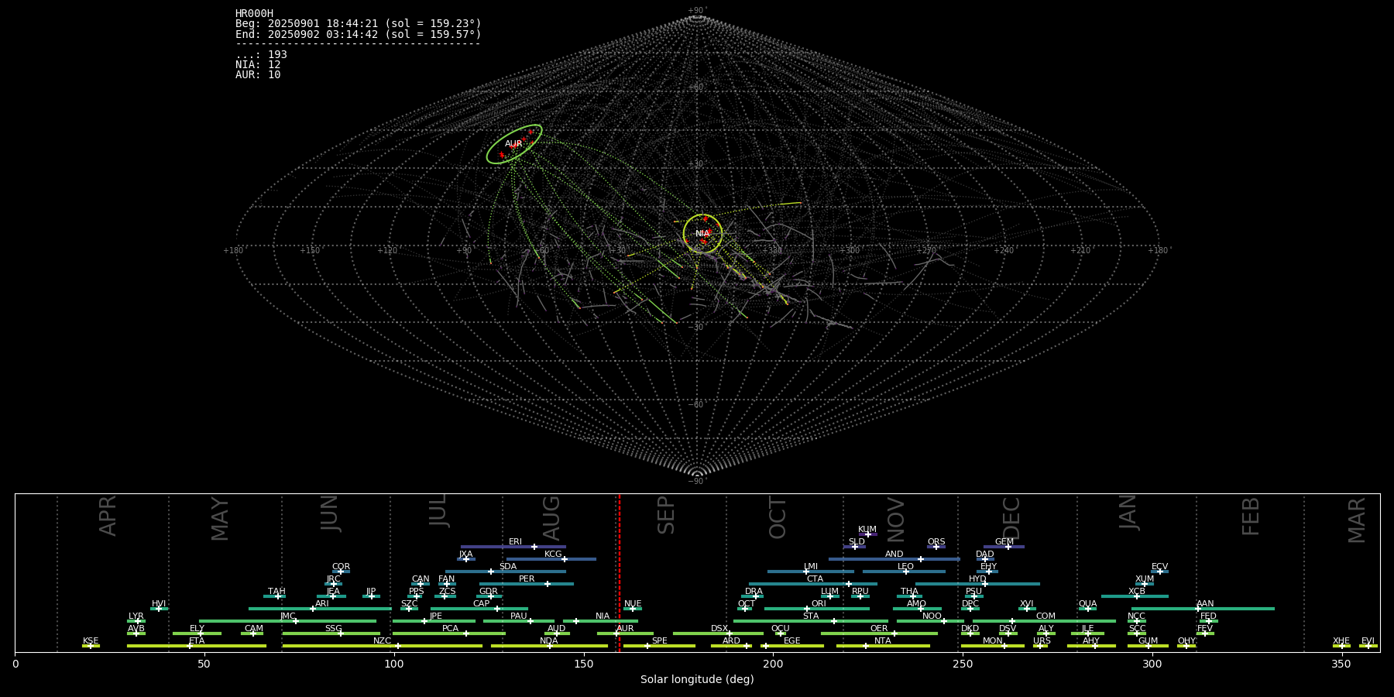Click the ECV shower label on the timeline

point(1159,566)
